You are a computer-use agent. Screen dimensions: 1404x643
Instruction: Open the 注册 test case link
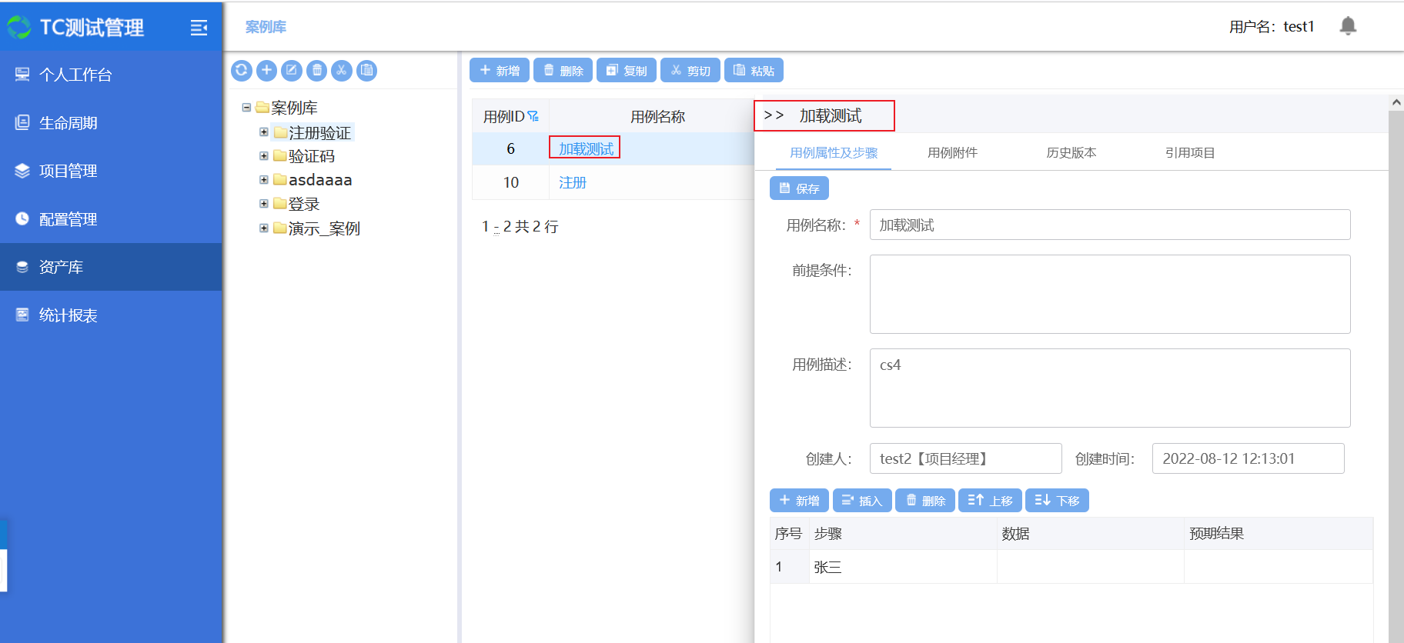tap(573, 182)
